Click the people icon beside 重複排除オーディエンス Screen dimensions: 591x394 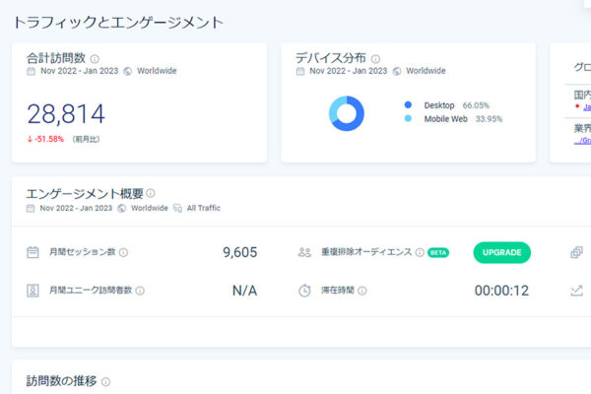point(304,252)
